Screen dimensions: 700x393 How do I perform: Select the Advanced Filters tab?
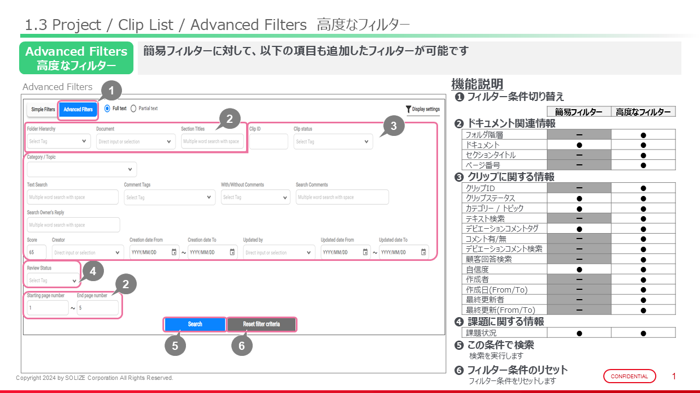coord(78,110)
